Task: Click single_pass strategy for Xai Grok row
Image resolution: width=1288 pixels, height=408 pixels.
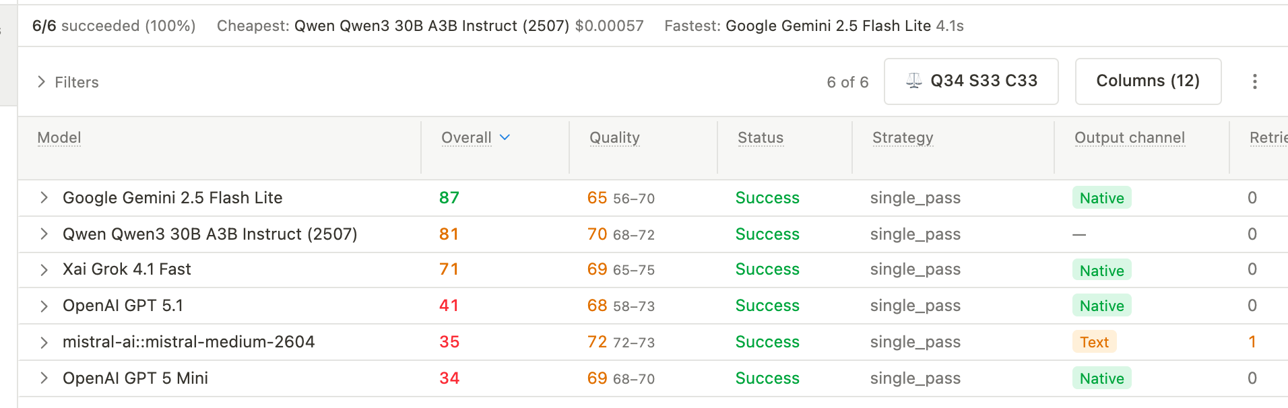Action: pyautogui.click(x=915, y=270)
